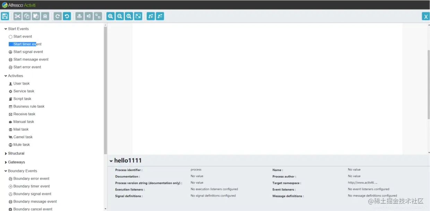Open the 'No signal definitions configured' value
The width and height of the screenshot is (430, 211).
(213, 196)
